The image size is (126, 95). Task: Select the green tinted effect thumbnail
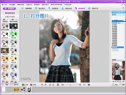tap(14, 35)
